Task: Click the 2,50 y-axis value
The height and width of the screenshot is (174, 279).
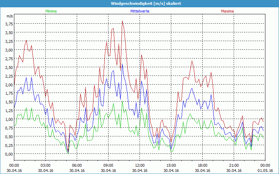Action: point(9,68)
